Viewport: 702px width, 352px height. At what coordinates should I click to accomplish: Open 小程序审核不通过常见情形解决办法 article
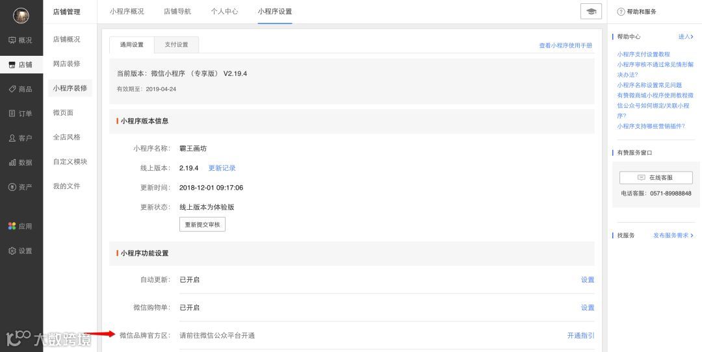pyautogui.click(x=655, y=69)
